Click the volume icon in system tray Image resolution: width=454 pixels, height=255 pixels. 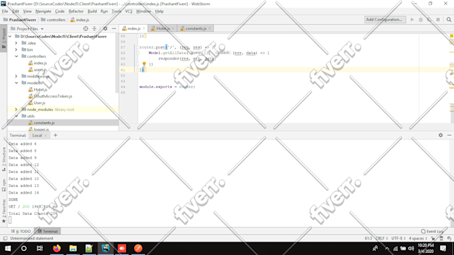[x=411, y=248]
